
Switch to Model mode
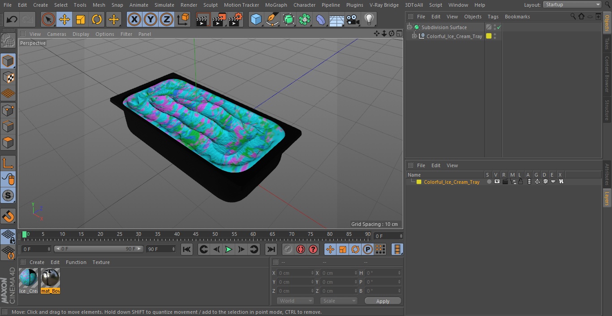(8, 61)
